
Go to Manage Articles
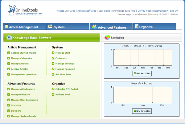(20, 64)
